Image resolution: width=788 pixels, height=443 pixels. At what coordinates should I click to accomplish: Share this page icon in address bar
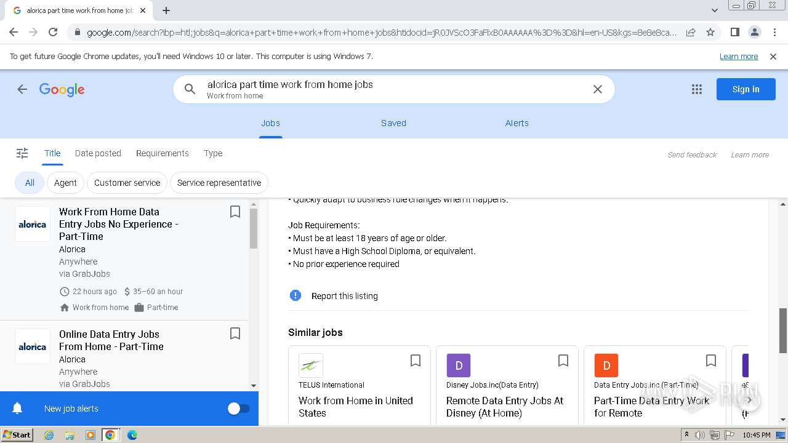tap(691, 32)
